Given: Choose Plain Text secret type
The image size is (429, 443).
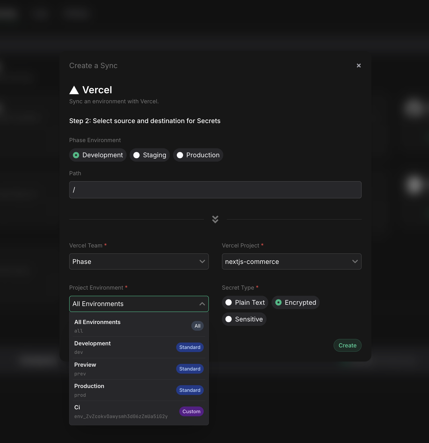Looking at the screenshot, I should point(245,302).
